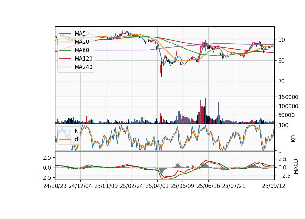
Task: Click the red MA120 legend line sample
Action: click(65, 59)
